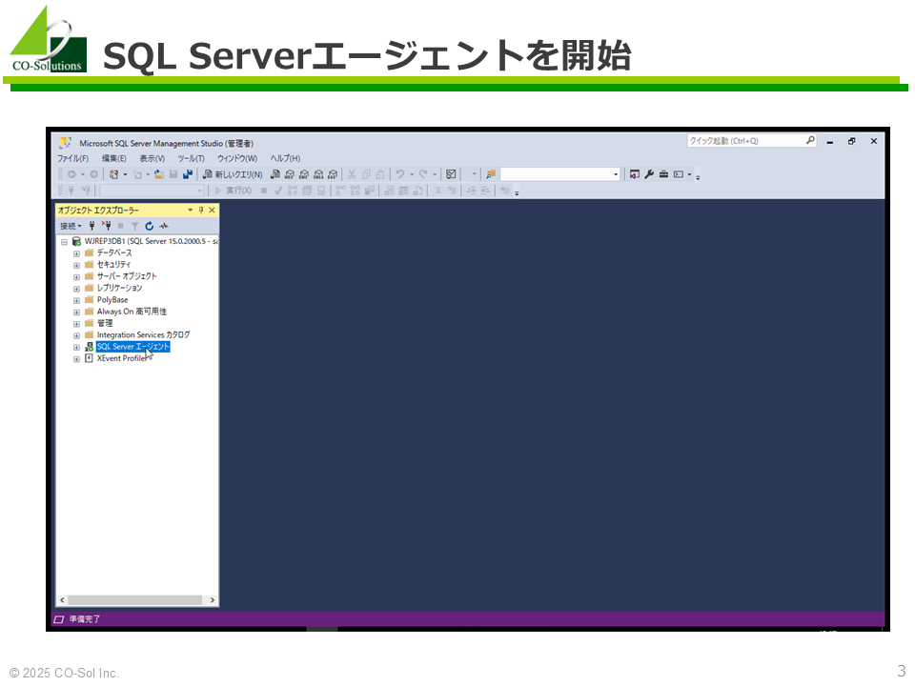Click the Activity Monitor toolbar icon
The width and height of the screenshot is (915, 686).
coord(451,174)
